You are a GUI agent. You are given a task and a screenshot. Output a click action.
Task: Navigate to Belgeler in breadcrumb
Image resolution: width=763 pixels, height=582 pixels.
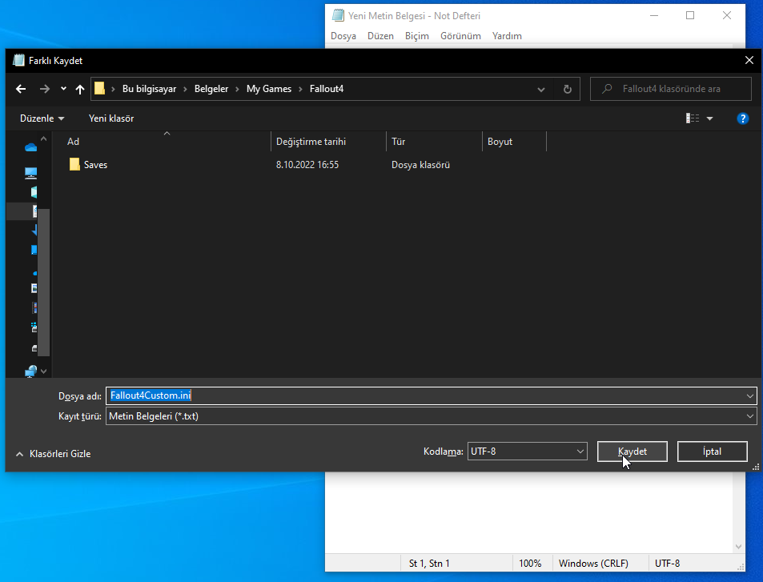tap(211, 89)
